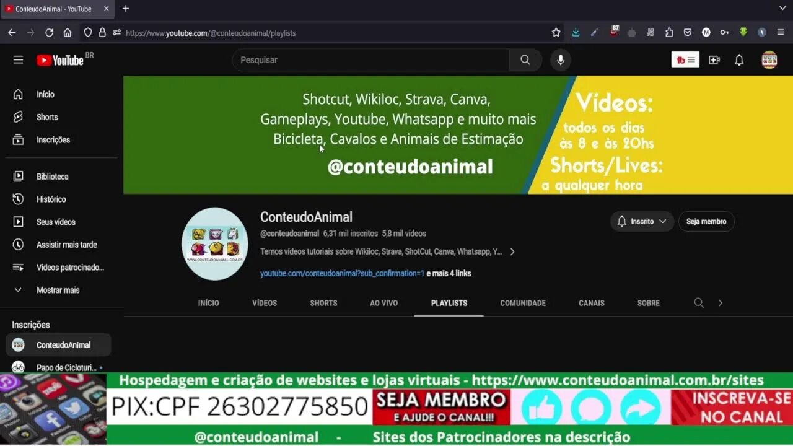Open the browser Downloads arrow
Viewport: 793px width, 446px height.
(x=576, y=33)
